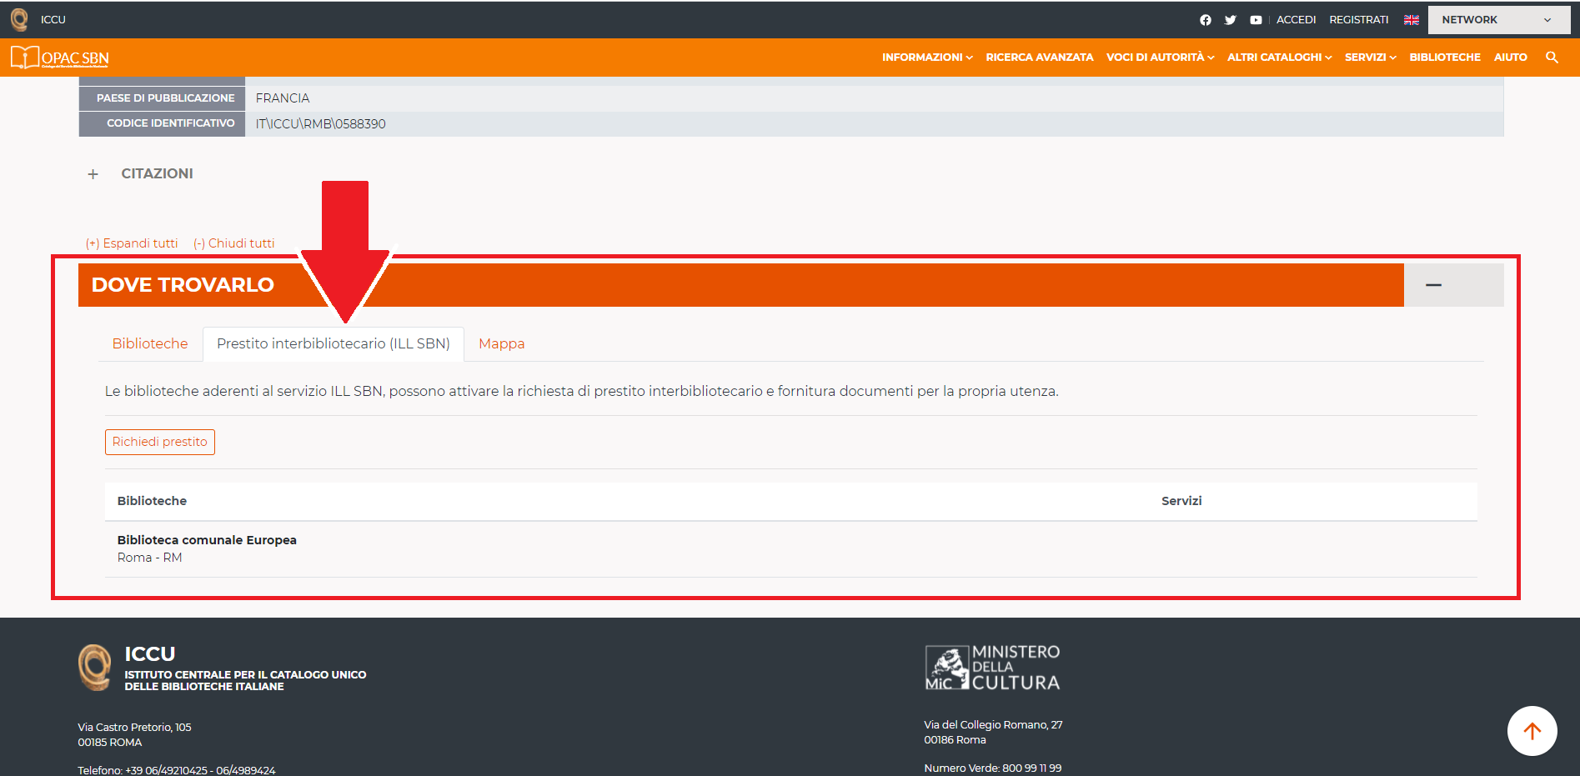Click the OPAC SBN logo

(60, 58)
